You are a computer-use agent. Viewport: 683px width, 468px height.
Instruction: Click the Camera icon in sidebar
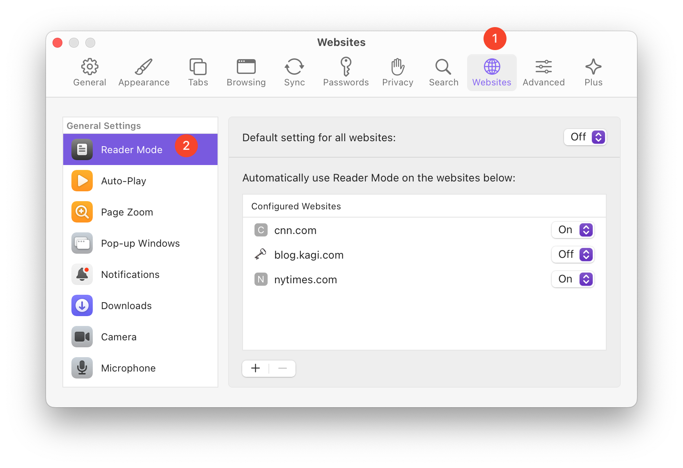pos(82,337)
